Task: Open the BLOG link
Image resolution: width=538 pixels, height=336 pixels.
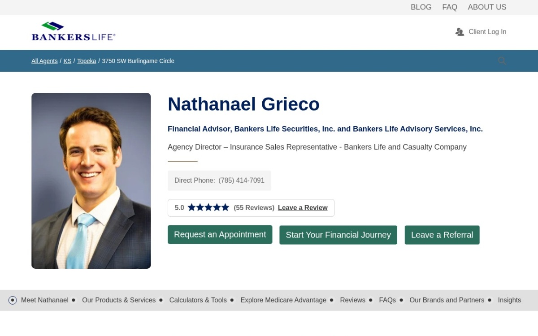Action: [x=421, y=7]
